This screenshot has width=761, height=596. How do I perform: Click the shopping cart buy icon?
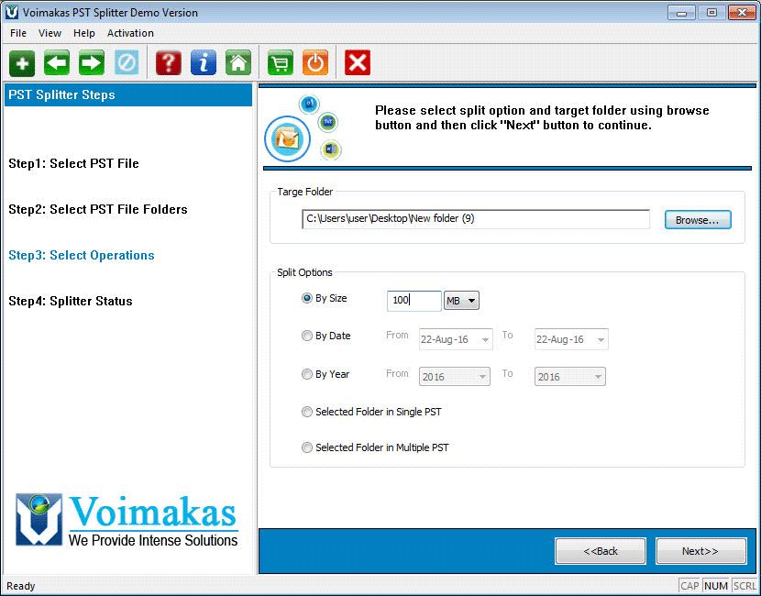tap(280, 63)
